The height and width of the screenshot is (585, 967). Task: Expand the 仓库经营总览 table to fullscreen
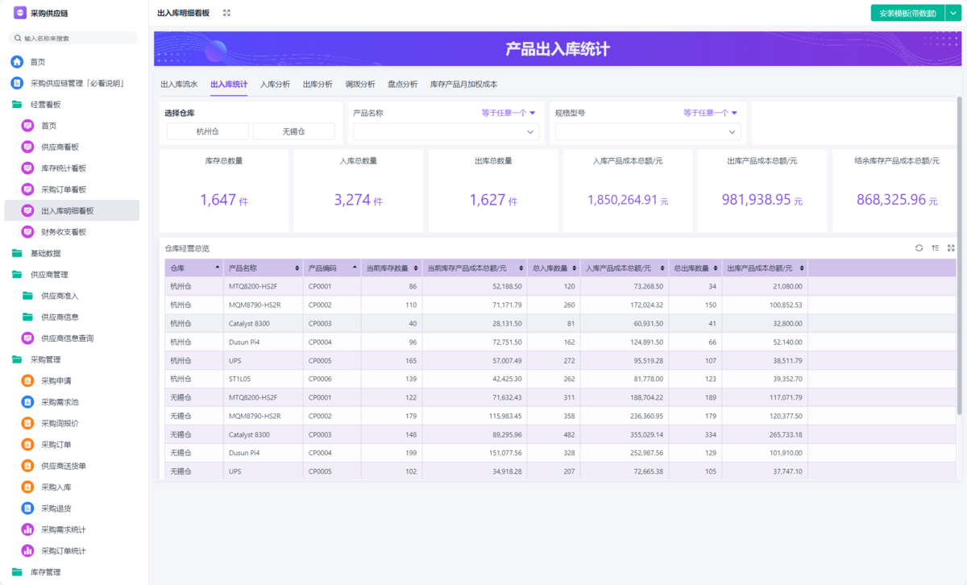951,248
